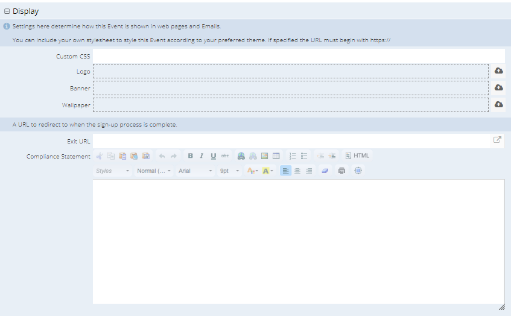Screen dimensions: 511x317
Task: Click the HTML source button
Action: (357, 155)
